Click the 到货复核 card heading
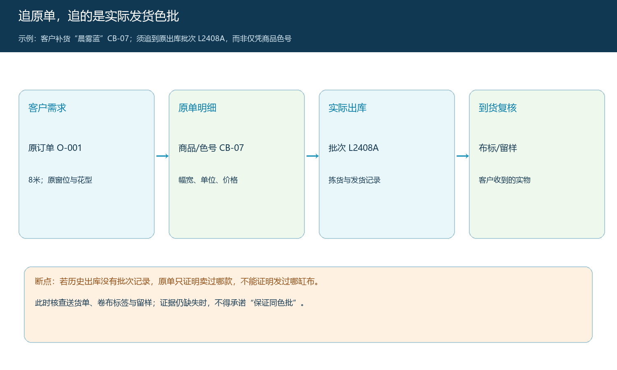The image size is (617, 370). 498,108
